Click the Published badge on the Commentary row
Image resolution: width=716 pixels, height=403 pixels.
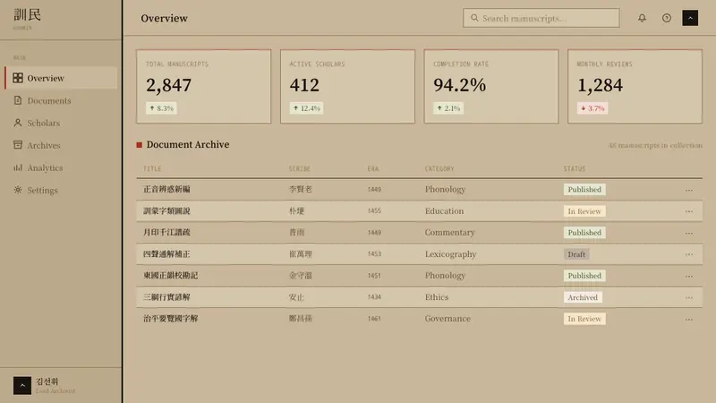tap(584, 232)
